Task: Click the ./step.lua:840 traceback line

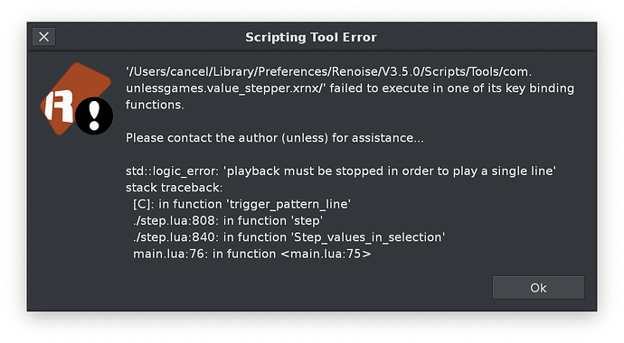Action: (x=288, y=237)
